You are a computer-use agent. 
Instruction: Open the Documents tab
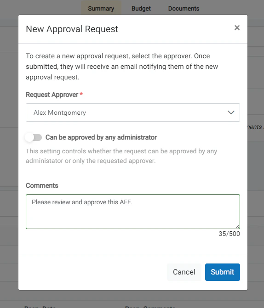pyautogui.click(x=184, y=8)
